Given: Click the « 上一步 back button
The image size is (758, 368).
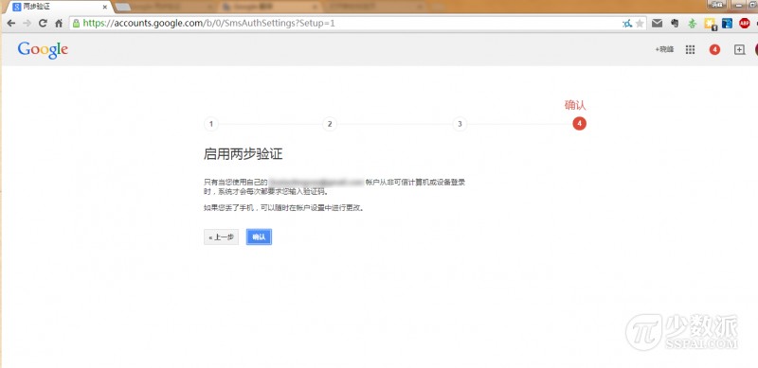Looking at the screenshot, I should (x=222, y=237).
